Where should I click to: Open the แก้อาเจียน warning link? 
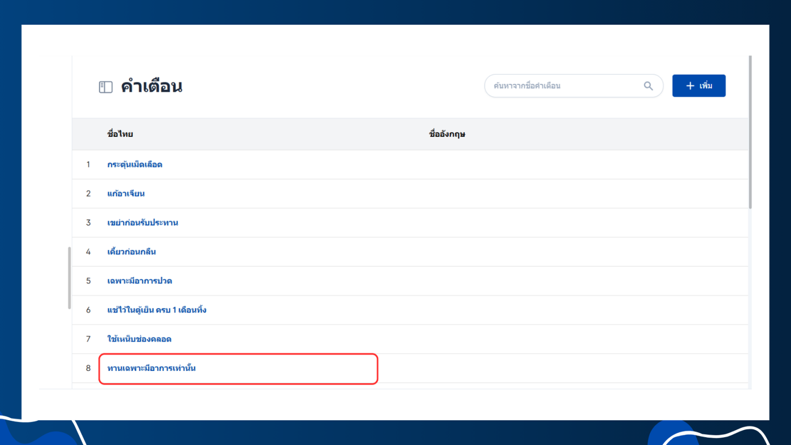[x=126, y=193]
